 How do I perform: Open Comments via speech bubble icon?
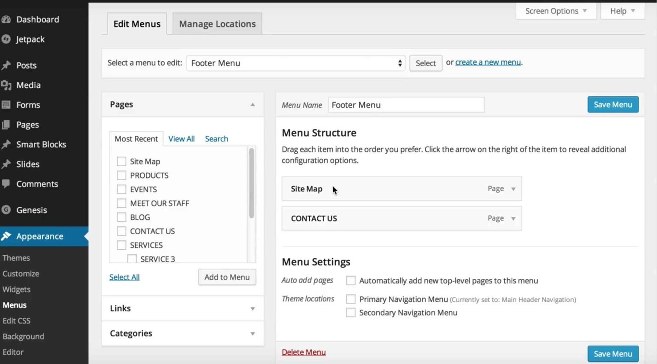[x=6, y=184]
